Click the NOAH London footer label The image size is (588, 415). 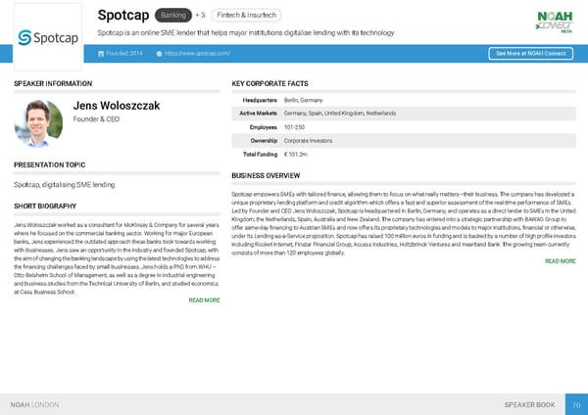[x=34, y=404]
